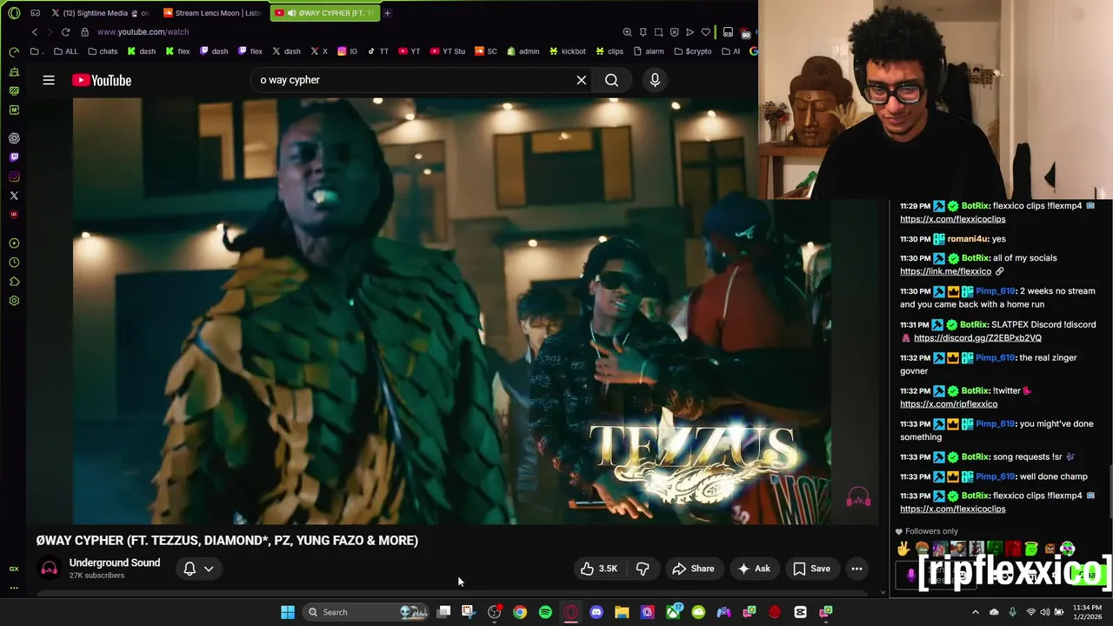Open the chats bookmarks folder
The image size is (1113, 626).
[103, 51]
